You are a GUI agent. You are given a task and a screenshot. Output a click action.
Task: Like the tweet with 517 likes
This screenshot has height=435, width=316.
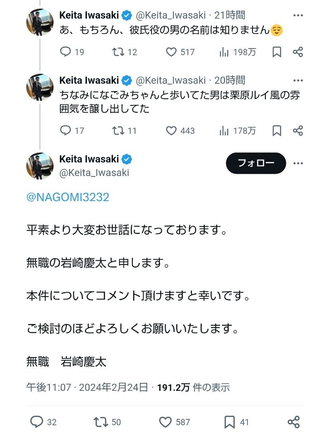point(172,52)
